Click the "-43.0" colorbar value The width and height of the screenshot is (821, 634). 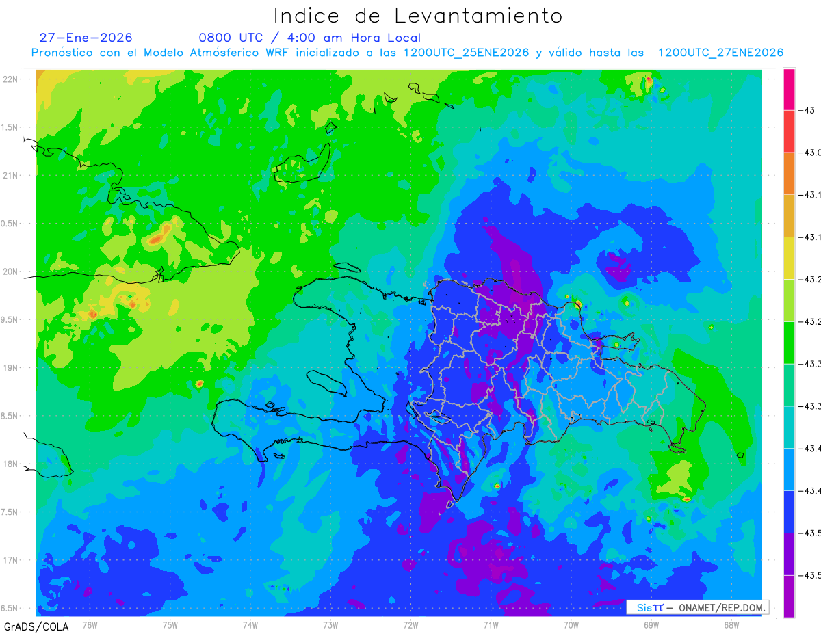(811, 153)
